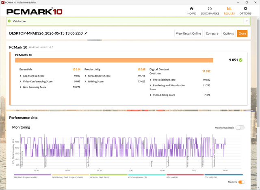Switch to the Benchmarks tab

210,11
